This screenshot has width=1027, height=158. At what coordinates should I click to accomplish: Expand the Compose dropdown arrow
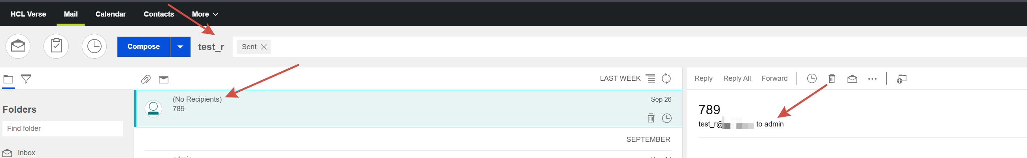click(180, 47)
